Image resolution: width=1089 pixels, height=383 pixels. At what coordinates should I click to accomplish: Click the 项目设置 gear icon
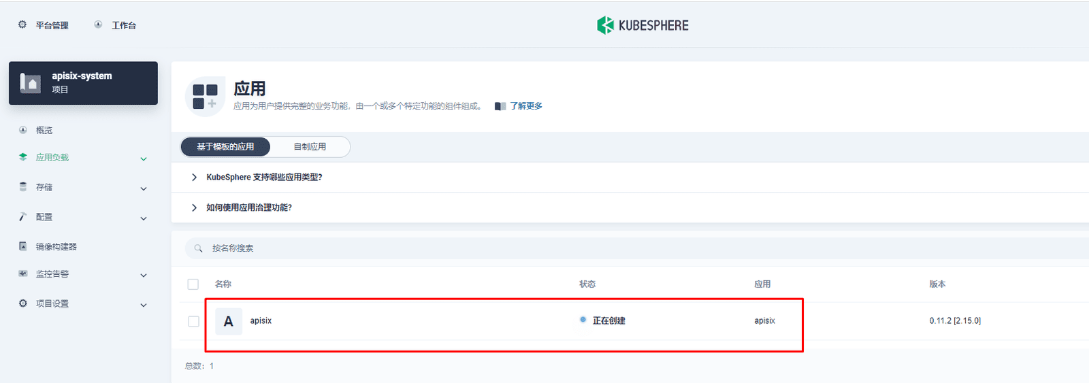(x=23, y=303)
